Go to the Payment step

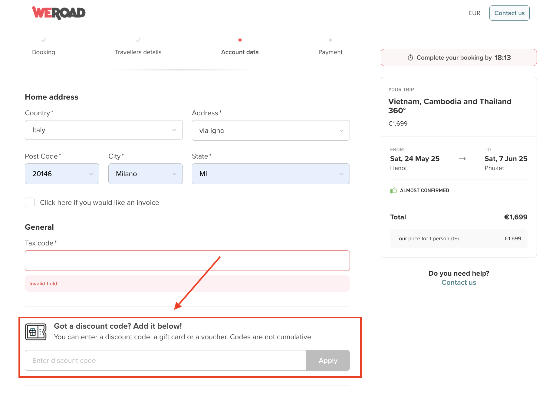point(330,52)
